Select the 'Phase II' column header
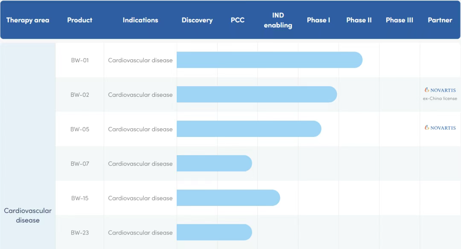 click(x=359, y=20)
